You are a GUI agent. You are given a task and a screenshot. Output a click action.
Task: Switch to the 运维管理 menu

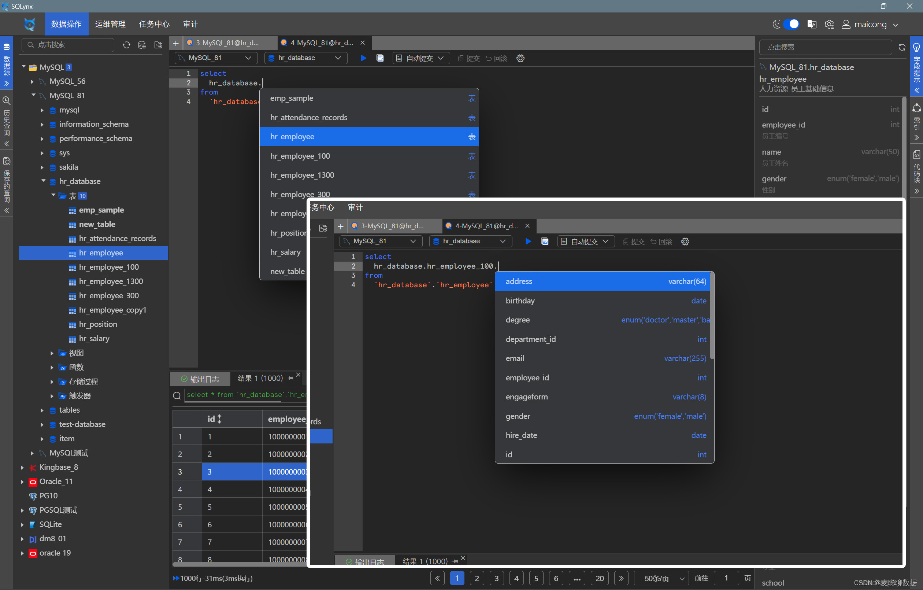110,24
